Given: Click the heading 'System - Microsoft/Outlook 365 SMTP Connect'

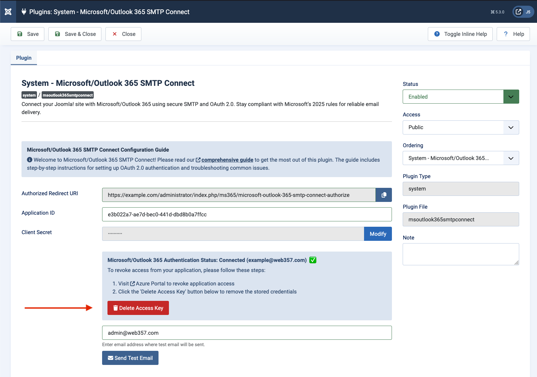Looking at the screenshot, I should [108, 83].
